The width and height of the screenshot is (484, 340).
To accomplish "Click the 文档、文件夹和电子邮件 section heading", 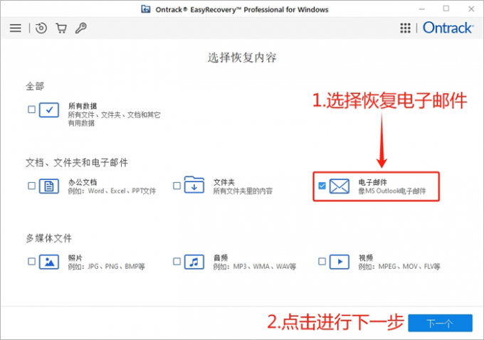I will pyautogui.click(x=77, y=162).
